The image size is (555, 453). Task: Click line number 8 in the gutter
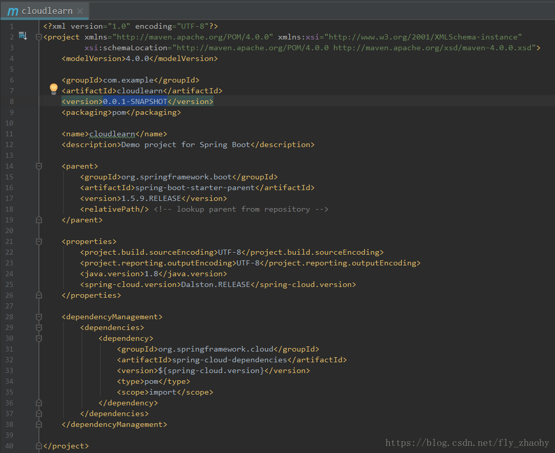pos(12,101)
